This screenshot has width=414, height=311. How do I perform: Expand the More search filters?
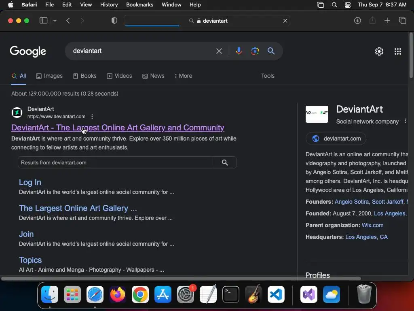click(x=184, y=76)
